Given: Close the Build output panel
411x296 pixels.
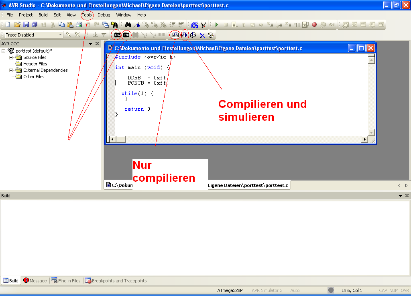Looking at the screenshot, I should 407,196.
